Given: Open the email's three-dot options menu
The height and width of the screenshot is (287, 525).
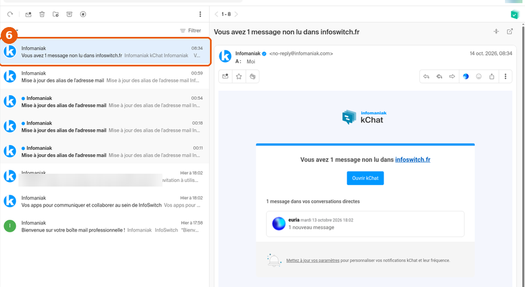Looking at the screenshot, I should 505,76.
